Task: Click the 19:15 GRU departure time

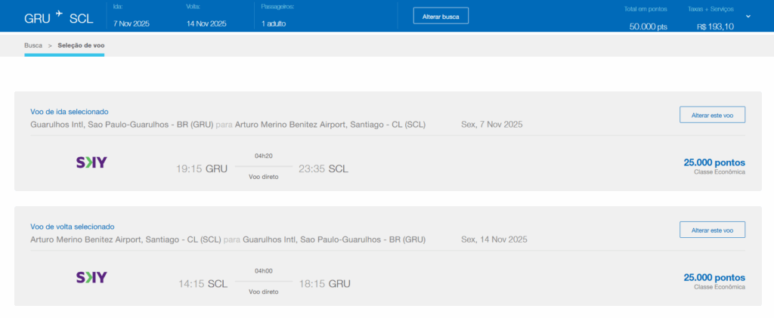Action: tap(201, 169)
